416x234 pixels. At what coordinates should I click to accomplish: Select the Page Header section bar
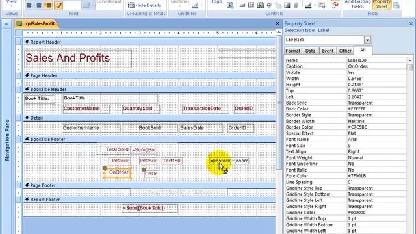[149, 75]
